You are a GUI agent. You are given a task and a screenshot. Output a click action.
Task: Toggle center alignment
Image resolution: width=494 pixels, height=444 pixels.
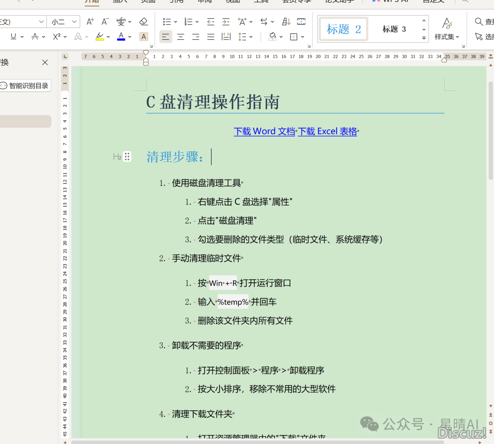click(181, 37)
